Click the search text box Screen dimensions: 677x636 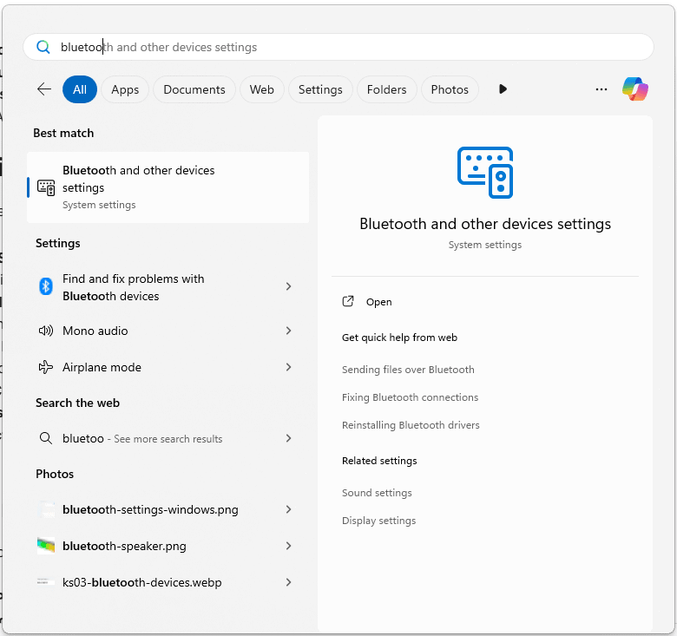point(338,47)
